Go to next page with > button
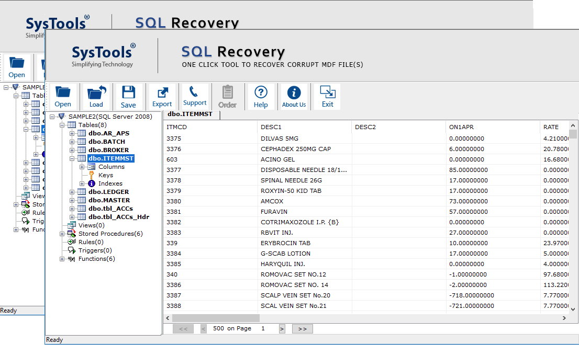This screenshot has width=579, height=345. tap(282, 329)
